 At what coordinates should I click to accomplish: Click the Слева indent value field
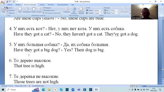97,10
